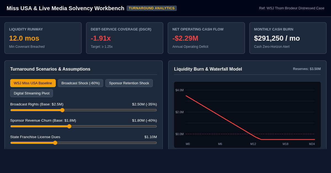
Task: Set the Sponsor Revenue Churn slider
Action: tap(84, 126)
